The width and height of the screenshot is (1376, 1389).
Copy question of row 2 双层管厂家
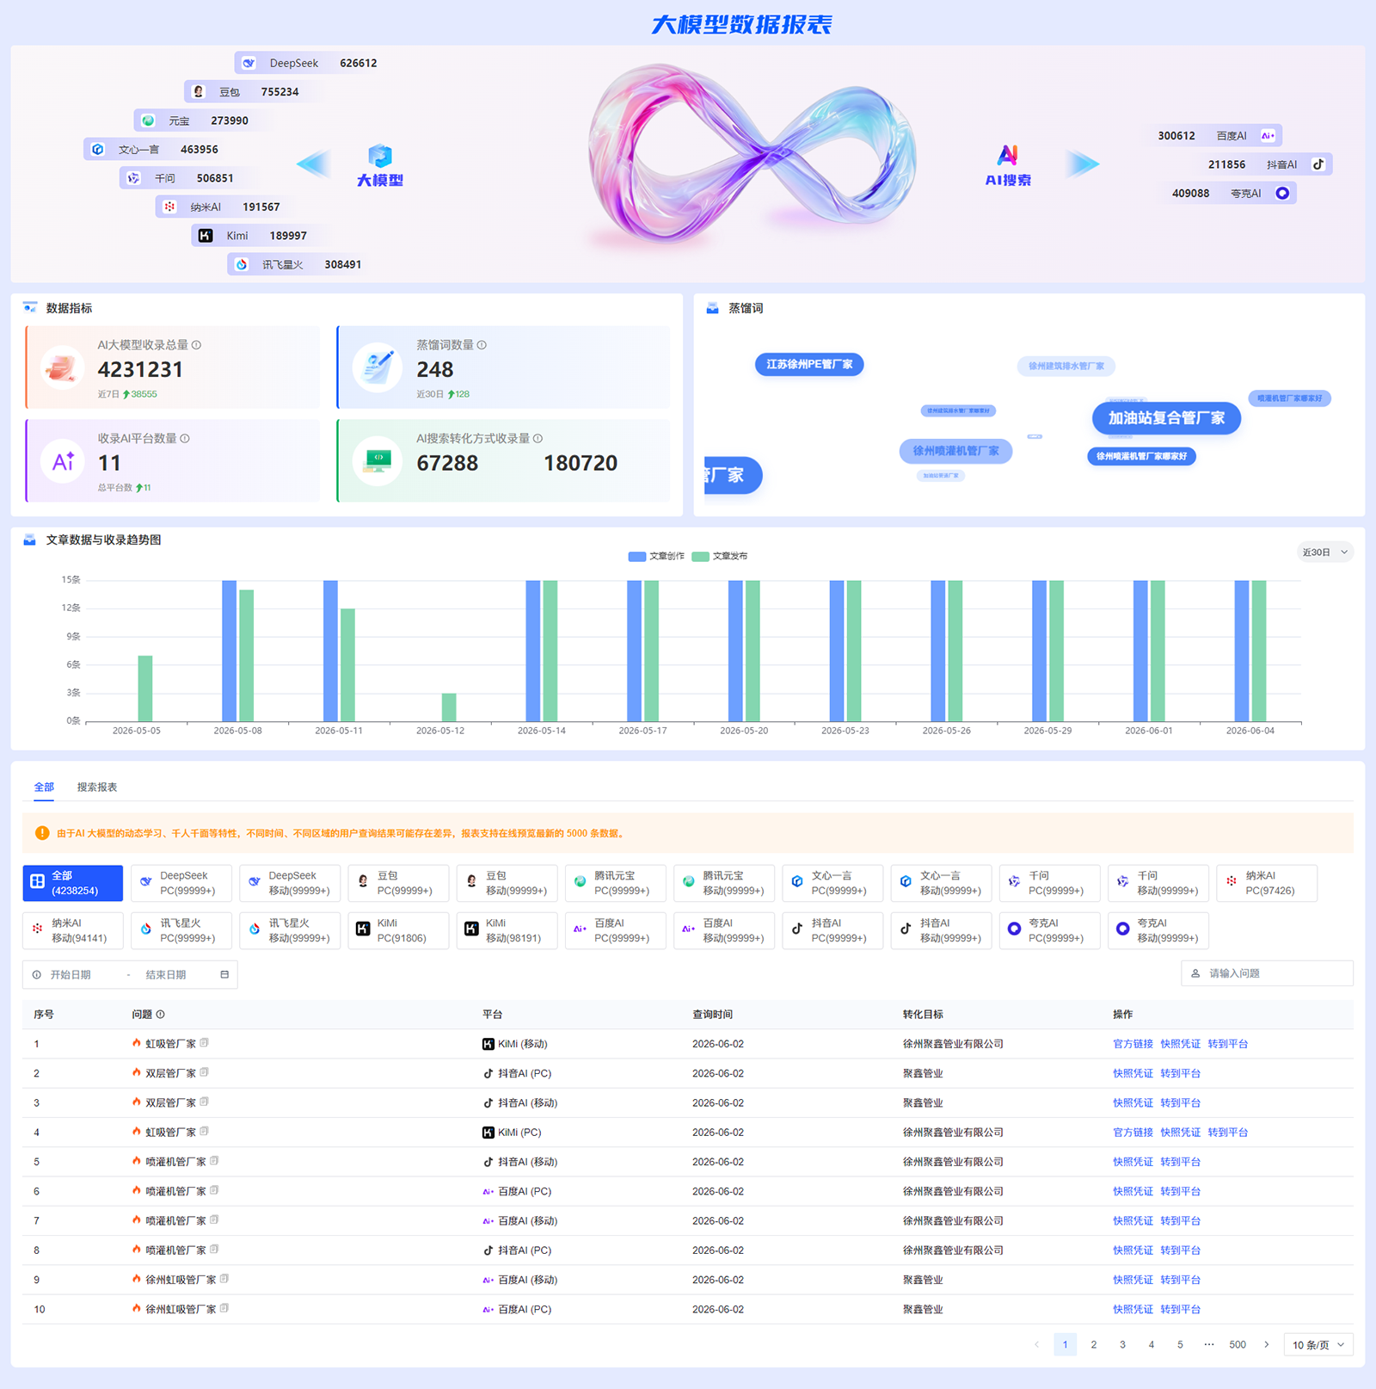click(x=205, y=1072)
